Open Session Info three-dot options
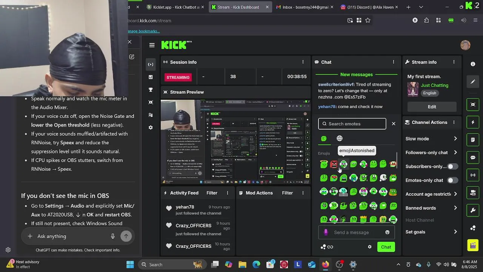483x272 pixels. click(x=303, y=62)
